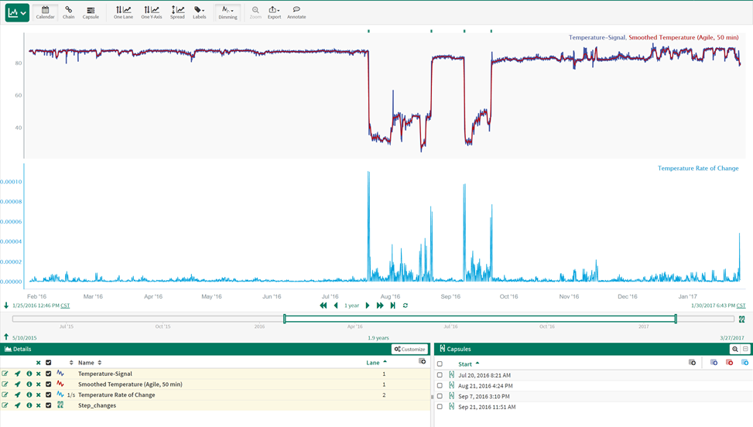Image resolution: width=753 pixels, height=427 pixels.
Task: Tick the Sep 7, 2016 capsule checkbox
Action: [440, 396]
